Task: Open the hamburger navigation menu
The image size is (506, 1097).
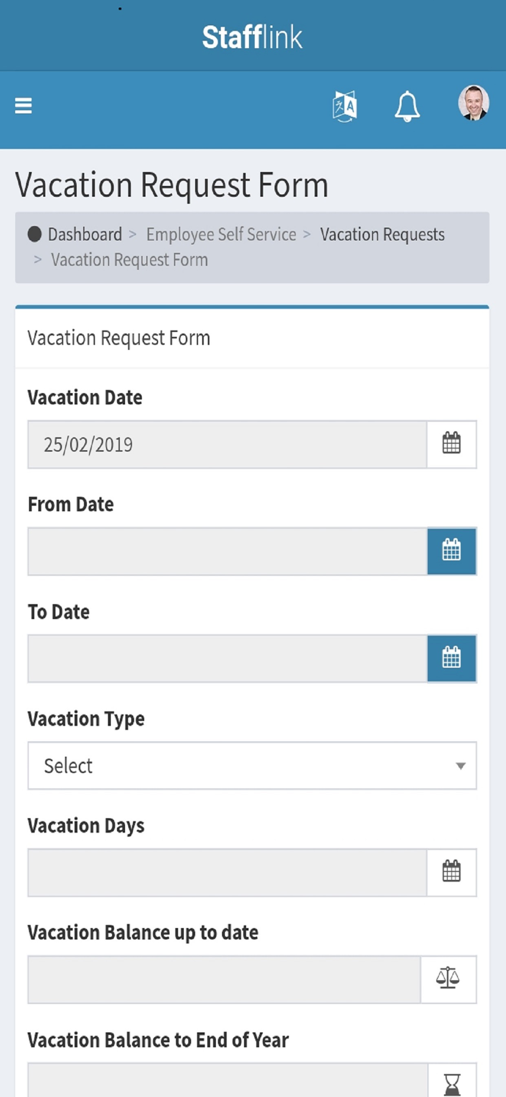Action: [23, 105]
